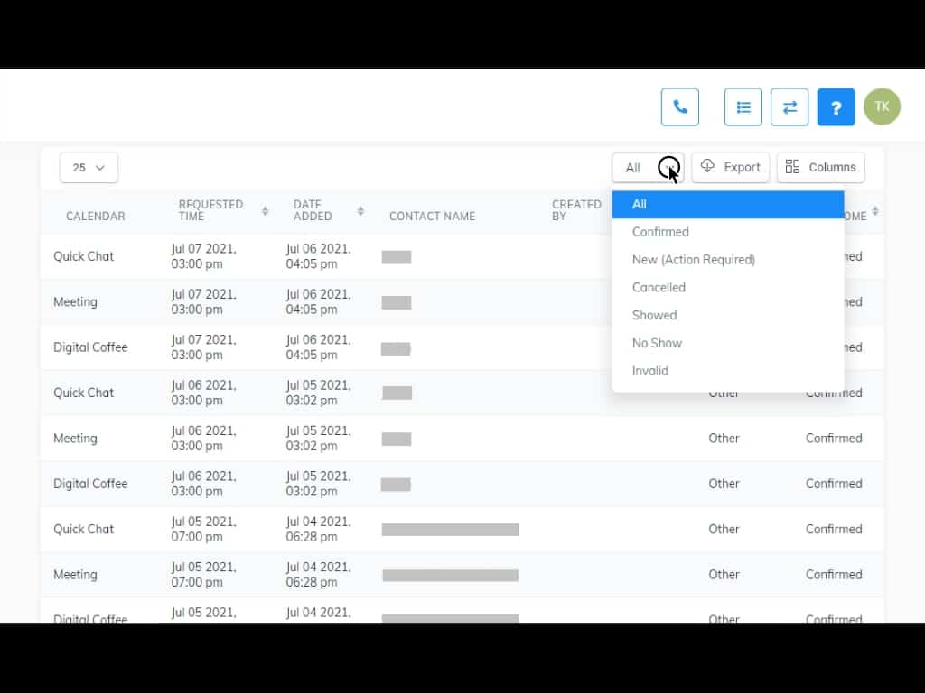Open the help question mark button
Screen dimensions: 925x693
click(x=836, y=107)
